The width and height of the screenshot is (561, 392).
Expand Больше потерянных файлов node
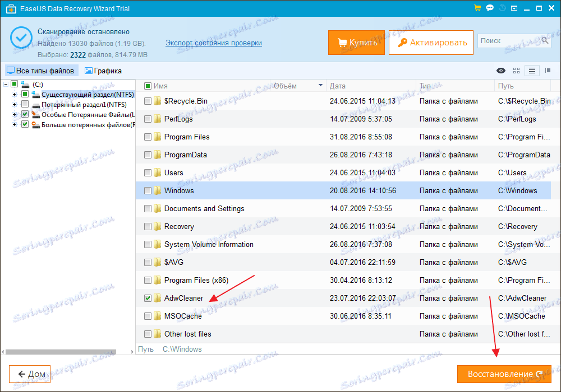tap(15, 124)
